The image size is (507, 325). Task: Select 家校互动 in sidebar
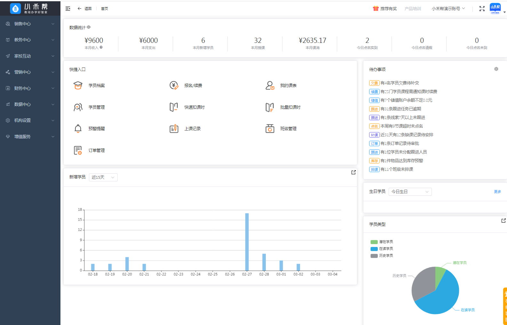click(x=30, y=56)
